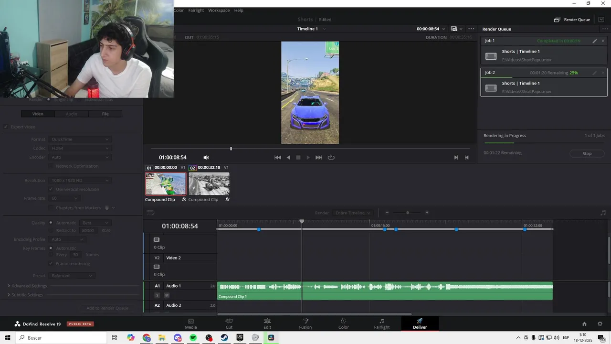Viewport: 611px width, 344px height.
Task: Select Automatic quality radio button
Action: pyautogui.click(x=51, y=223)
